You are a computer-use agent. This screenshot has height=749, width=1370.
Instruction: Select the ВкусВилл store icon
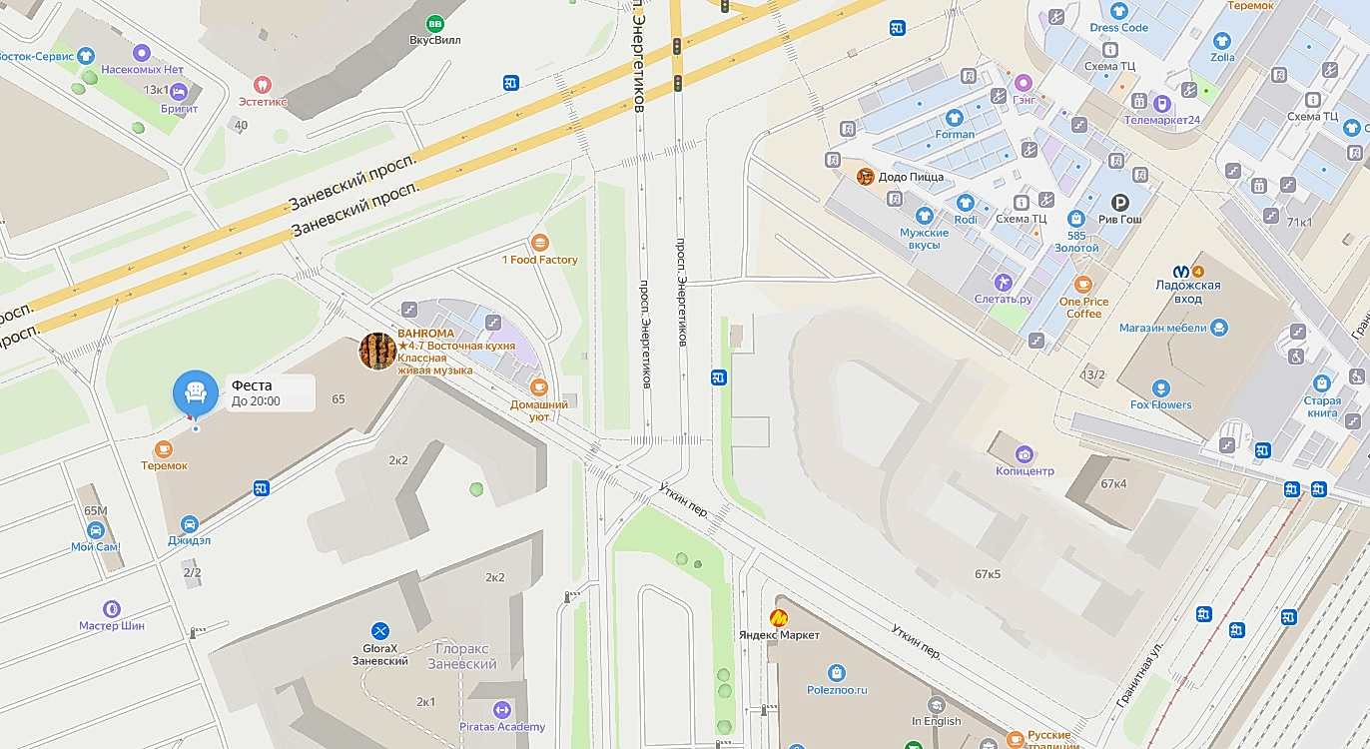point(434,23)
